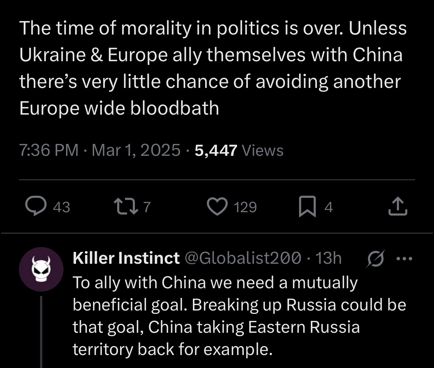The height and width of the screenshot is (368, 434).
Task: Open Killer Instinct's skull avatar
Action: click(x=41, y=269)
